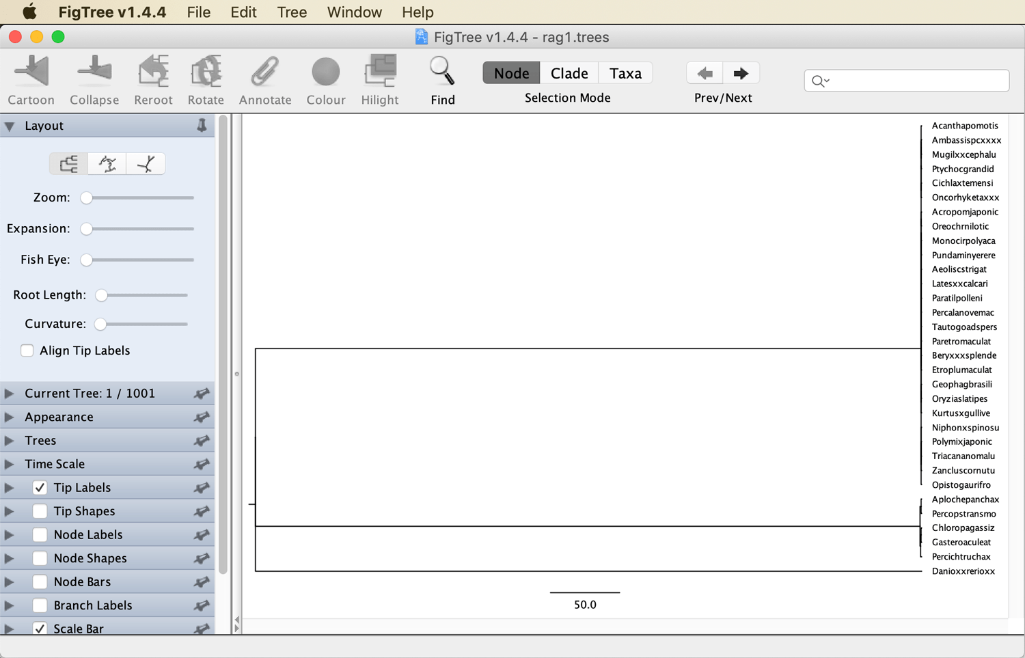Pin the Time Scale panel
Screen dimensions: 1025x658
point(202,464)
